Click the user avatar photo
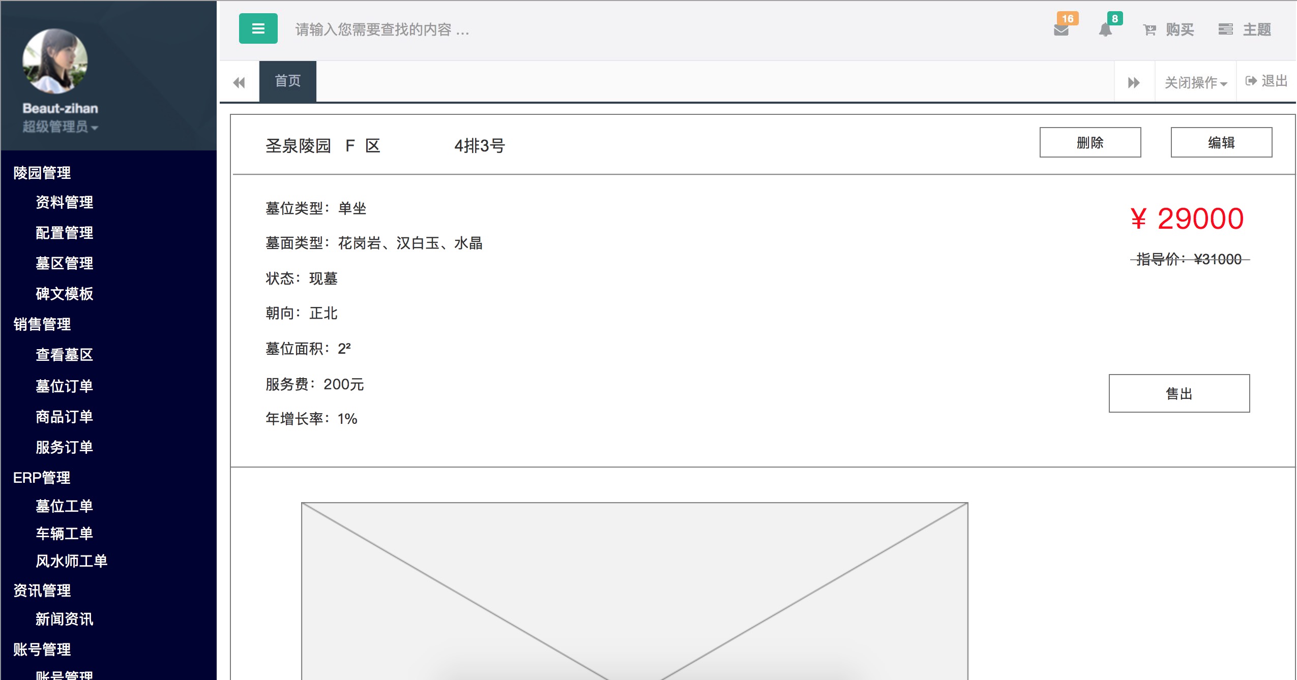Image resolution: width=1297 pixels, height=680 pixels. [55, 61]
